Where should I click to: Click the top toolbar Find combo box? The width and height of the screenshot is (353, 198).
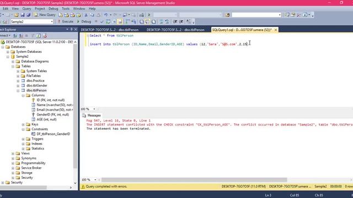pos(256,15)
